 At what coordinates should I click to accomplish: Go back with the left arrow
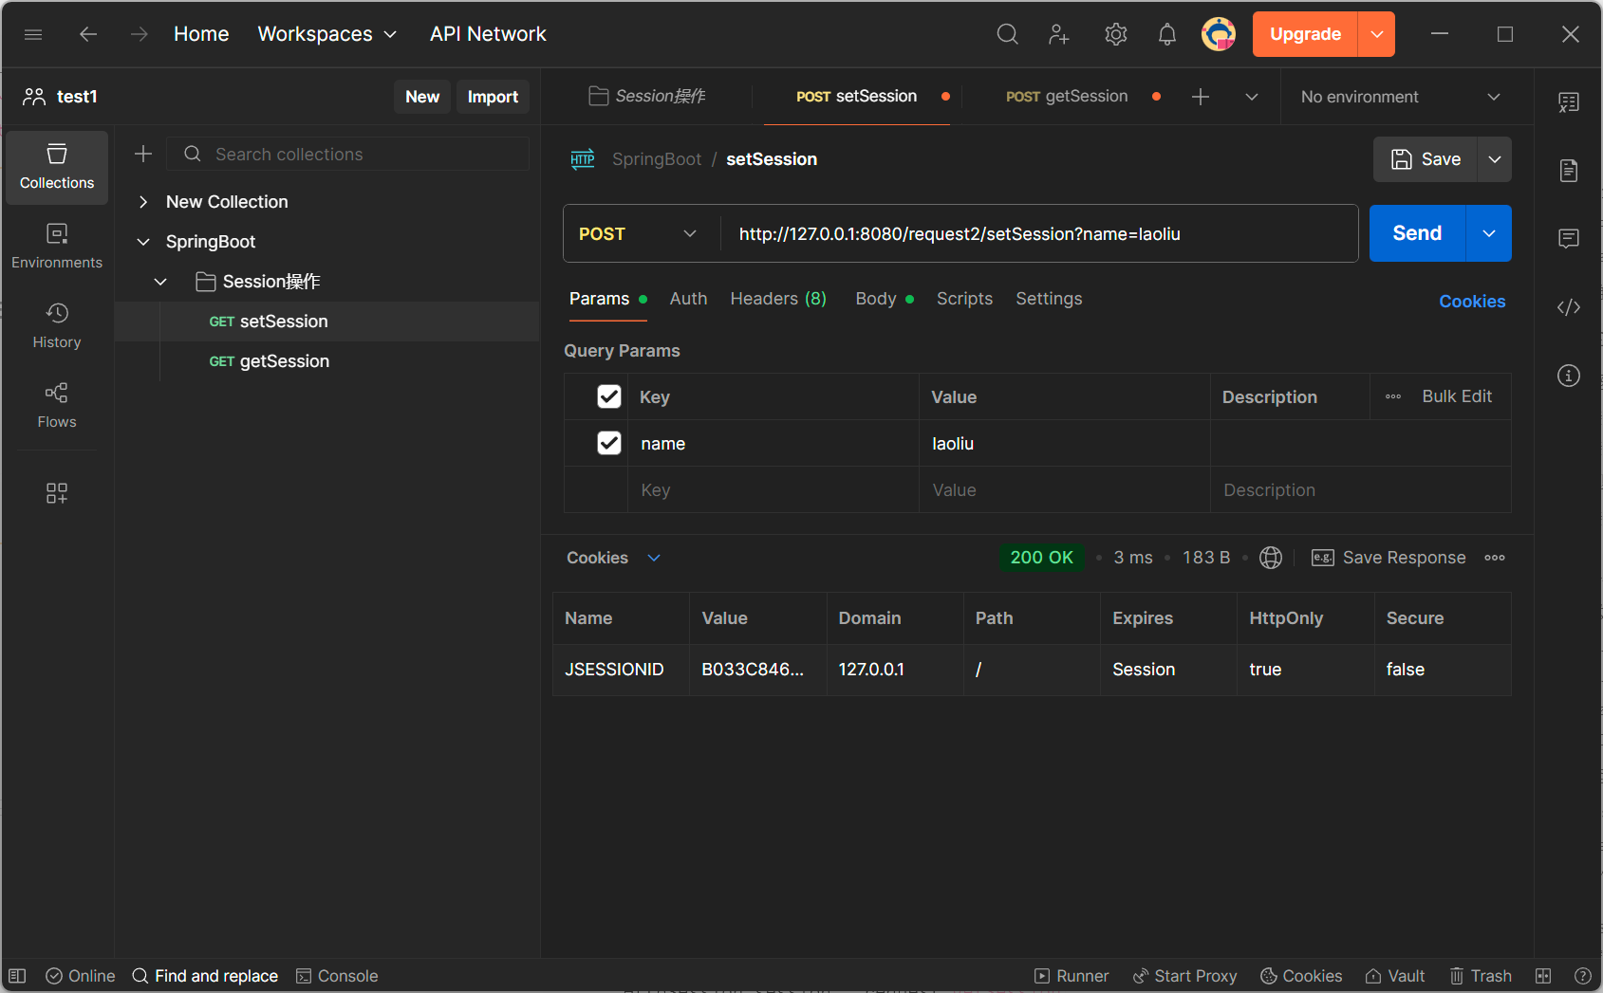click(x=88, y=34)
